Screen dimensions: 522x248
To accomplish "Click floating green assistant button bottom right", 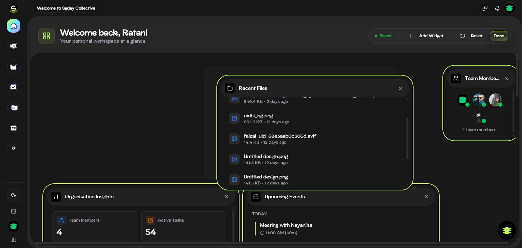I will point(507,230).
